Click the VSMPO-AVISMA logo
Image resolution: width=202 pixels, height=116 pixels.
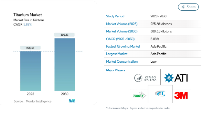coord(145,78)
